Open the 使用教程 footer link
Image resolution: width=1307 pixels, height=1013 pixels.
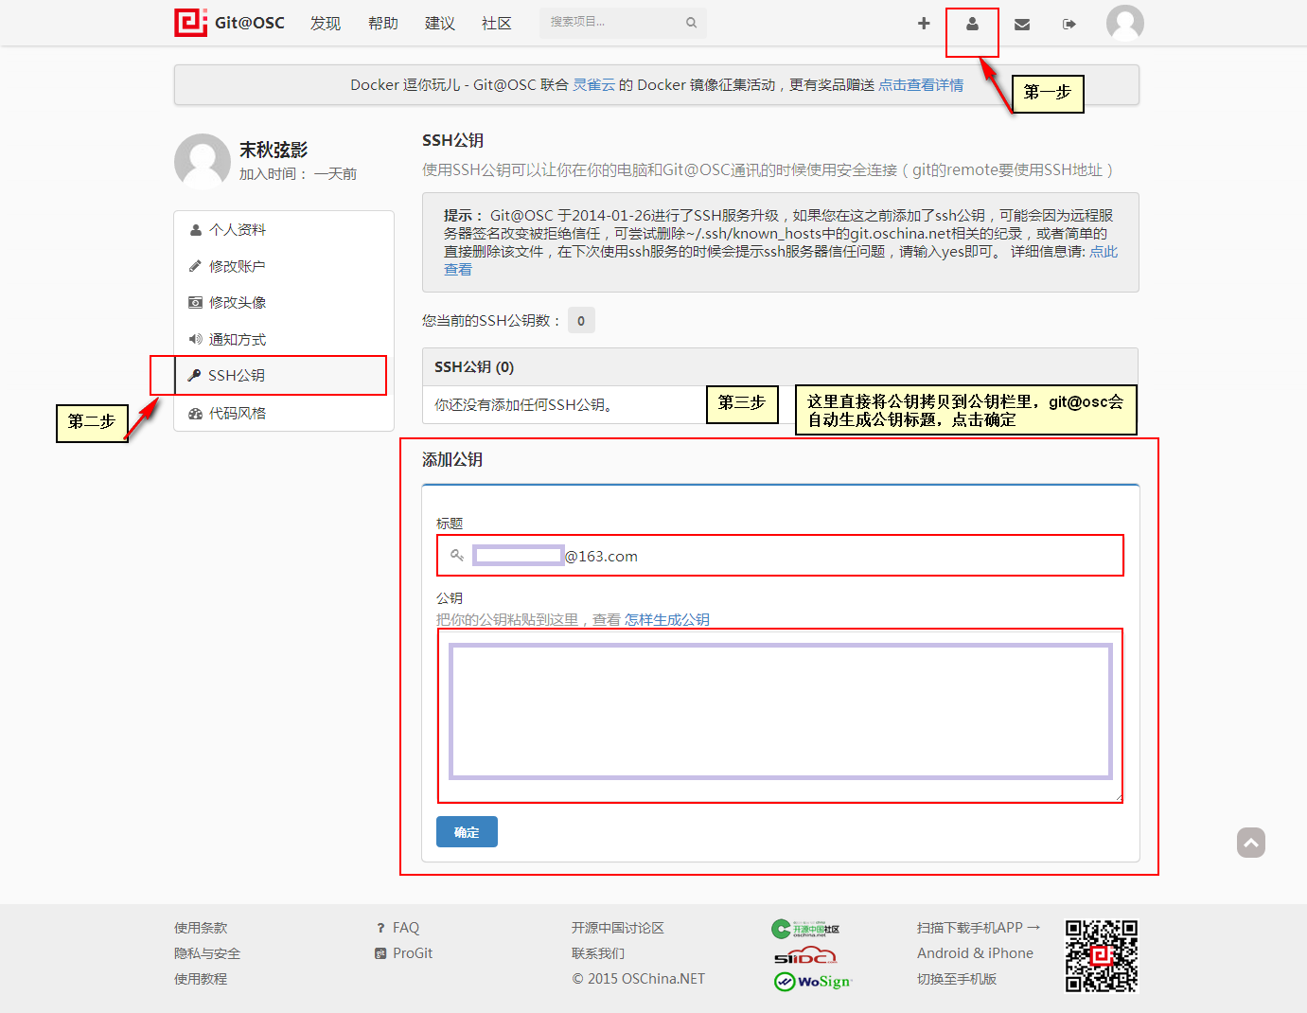201,980
